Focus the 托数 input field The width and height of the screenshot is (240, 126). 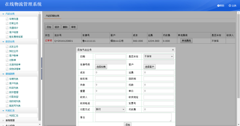159,85
